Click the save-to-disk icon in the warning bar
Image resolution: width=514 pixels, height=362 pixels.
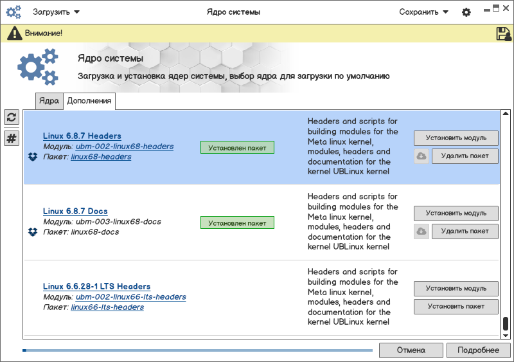[504, 33]
